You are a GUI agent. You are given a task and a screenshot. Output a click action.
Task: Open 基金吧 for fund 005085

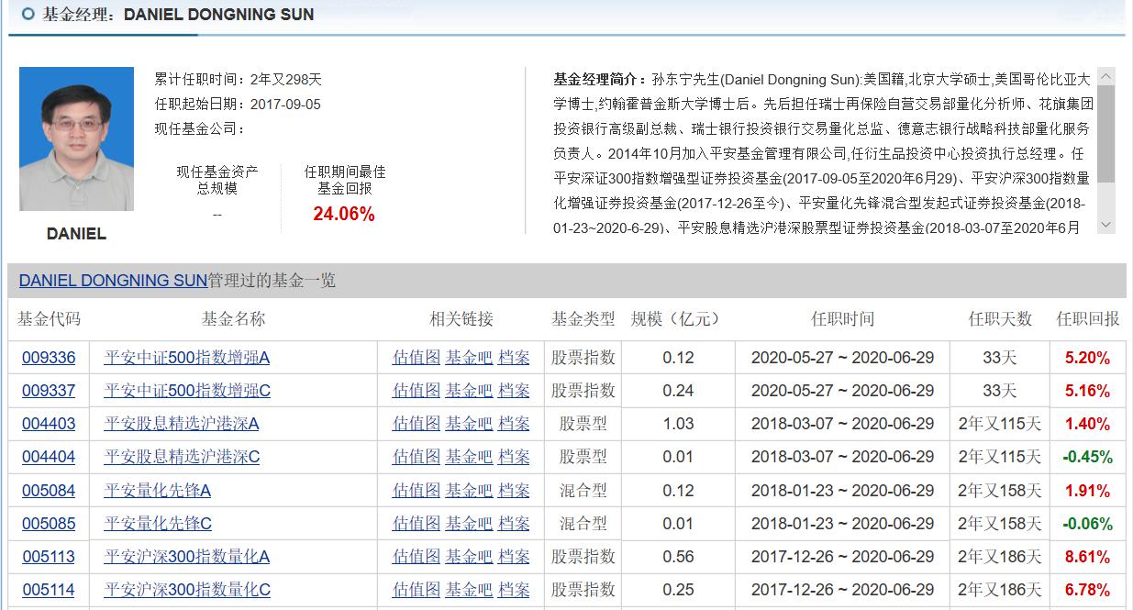point(470,524)
